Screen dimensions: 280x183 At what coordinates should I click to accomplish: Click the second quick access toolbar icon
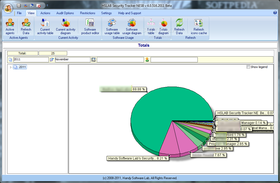tap(25, 5)
